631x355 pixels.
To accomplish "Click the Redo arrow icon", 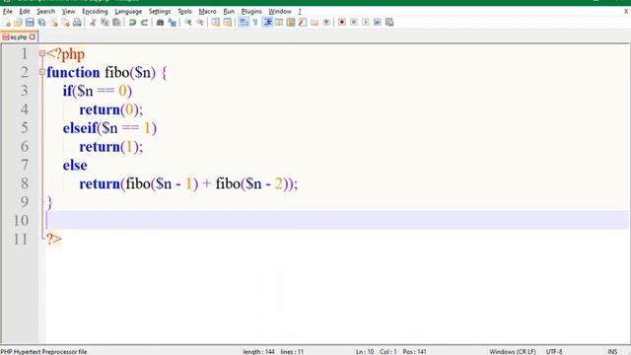I will click(x=144, y=23).
